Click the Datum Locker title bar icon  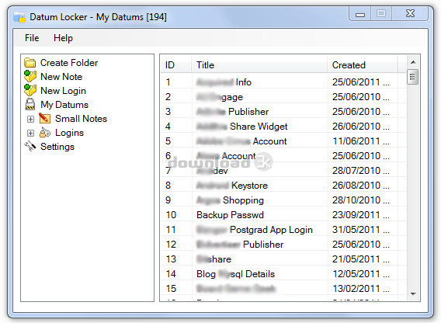point(19,17)
